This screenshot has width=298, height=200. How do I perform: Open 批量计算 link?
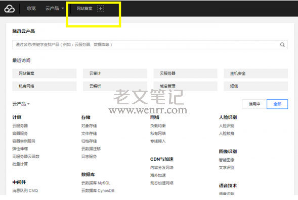[x=20, y=164]
